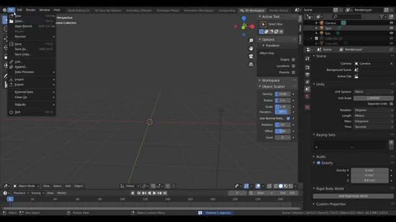Switch to My 3D Workspace tab
The height and width of the screenshot is (222, 396).
(252, 10)
